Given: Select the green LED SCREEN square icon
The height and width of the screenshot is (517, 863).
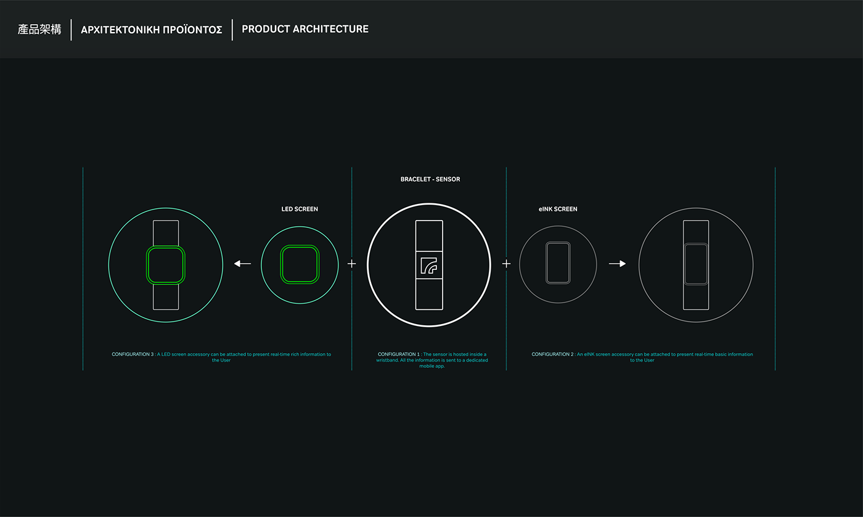Looking at the screenshot, I should [x=299, y=264].
